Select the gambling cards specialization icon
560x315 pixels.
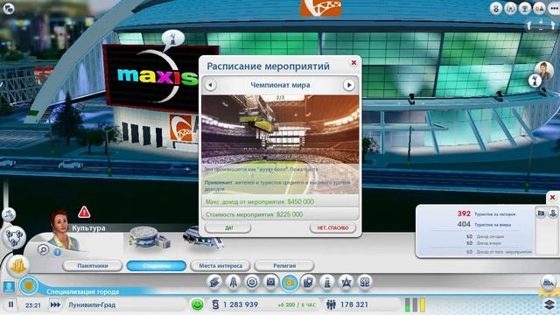309,283
